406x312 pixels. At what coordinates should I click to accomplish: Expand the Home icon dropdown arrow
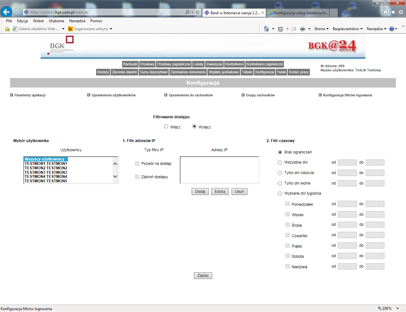[x=273, y=29]
